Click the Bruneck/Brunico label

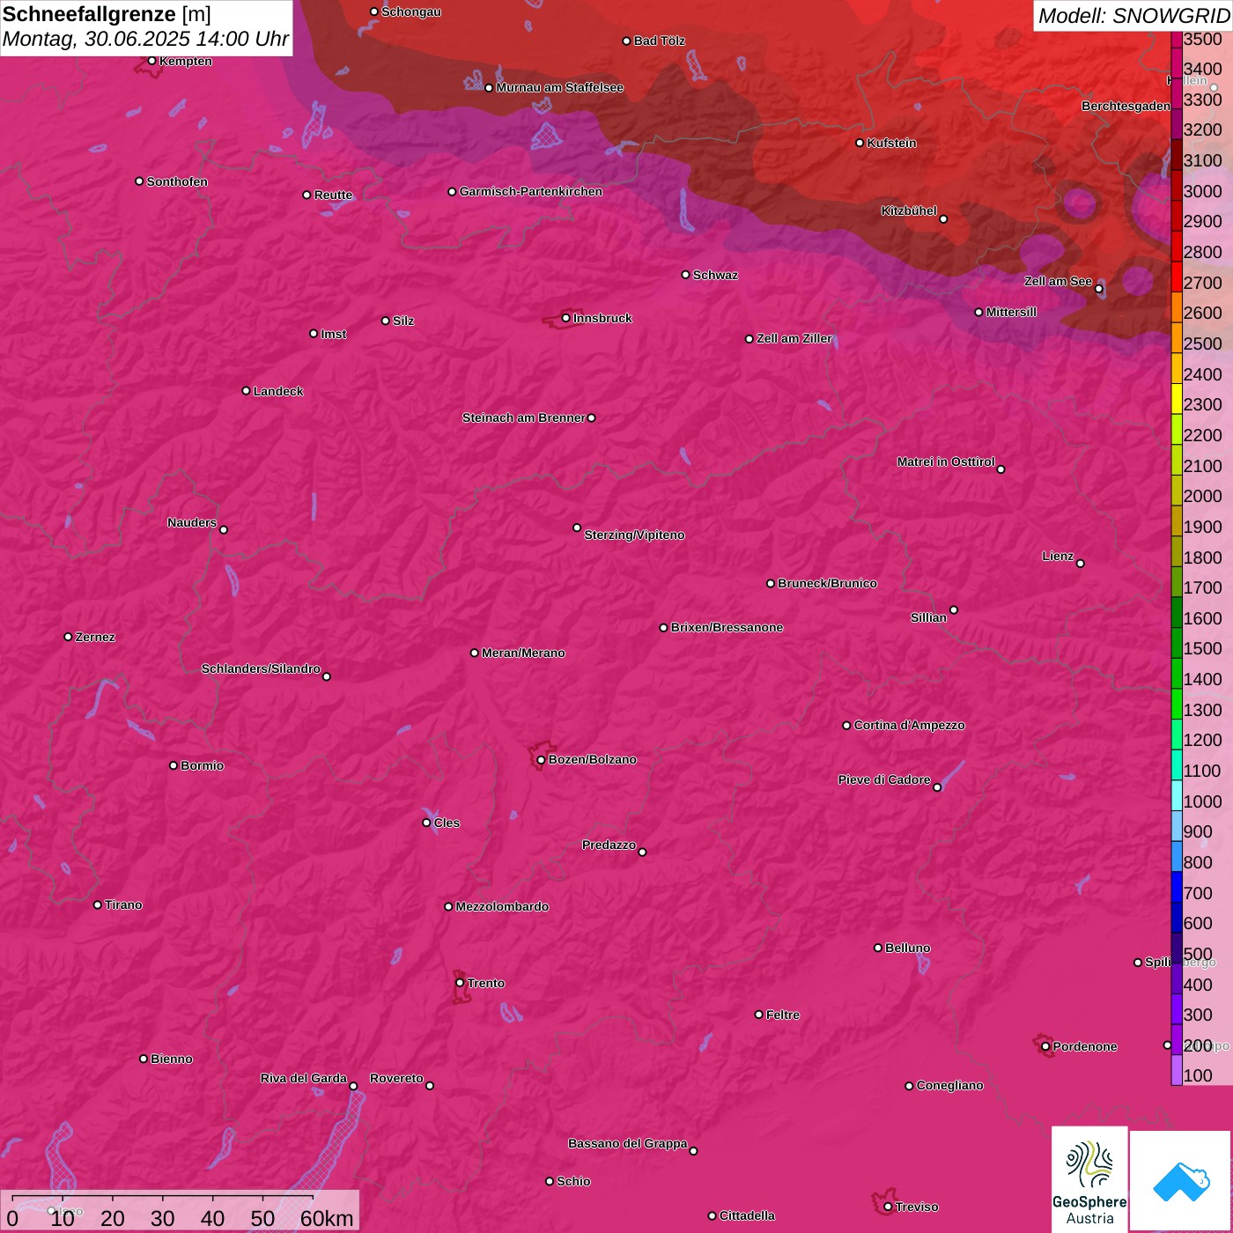coord(827,583)
